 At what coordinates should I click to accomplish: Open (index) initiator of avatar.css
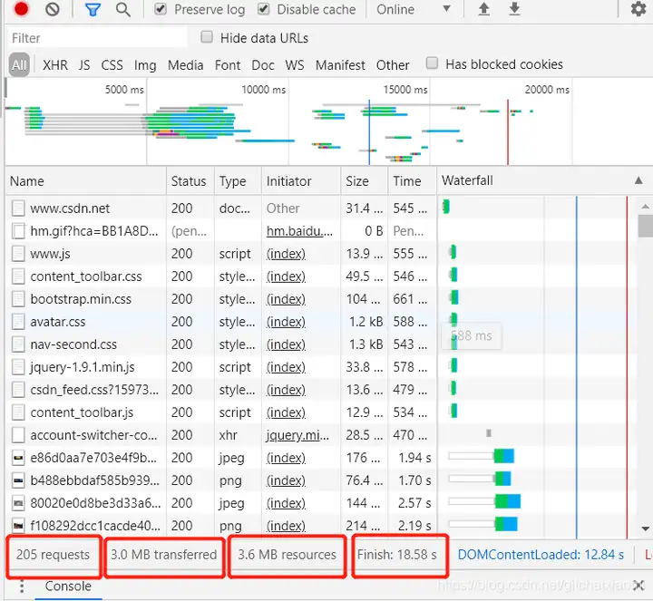click(286, 322)
